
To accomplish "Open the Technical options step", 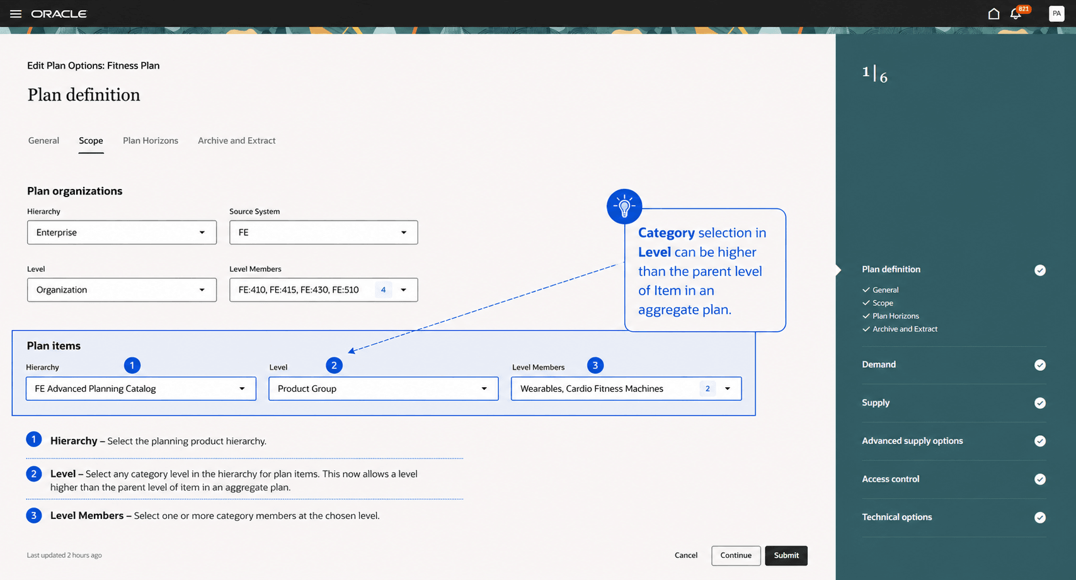I will coord(896,517).
